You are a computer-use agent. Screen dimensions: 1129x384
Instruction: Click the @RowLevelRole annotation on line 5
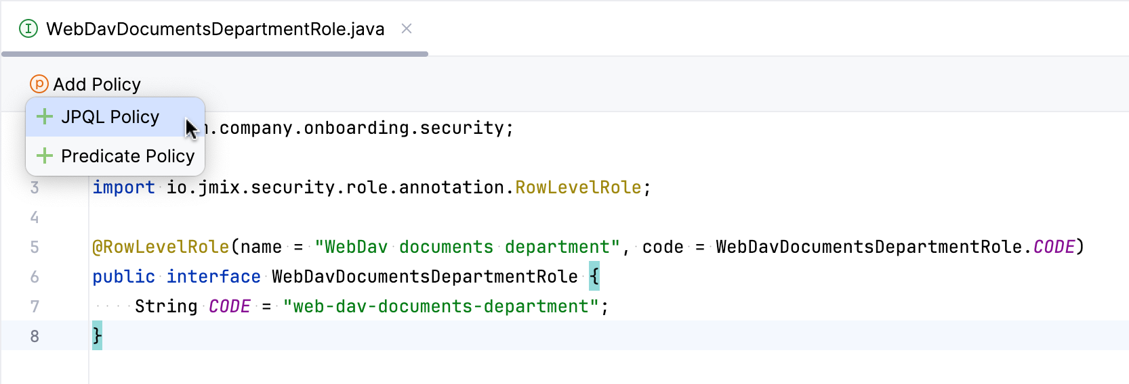[x=161, y=247]
